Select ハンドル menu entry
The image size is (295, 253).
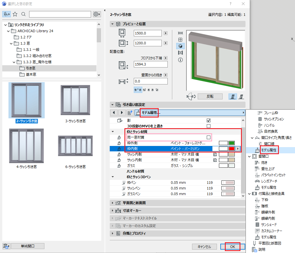[x=269, y=125]
